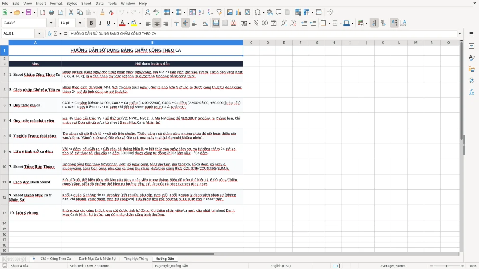Click the Select Function sum icon
The width and height of the screenshot is (479, 269).
coord(55,33)
